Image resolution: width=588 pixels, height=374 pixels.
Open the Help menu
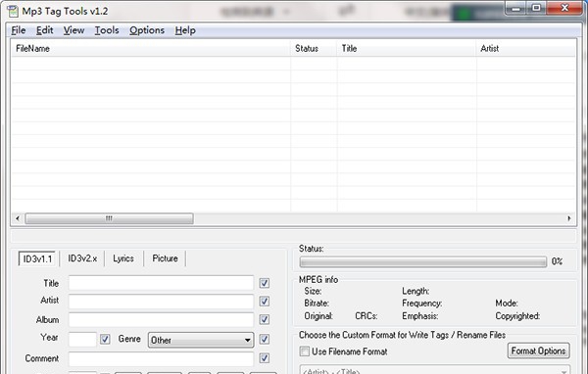click(185, 30)
